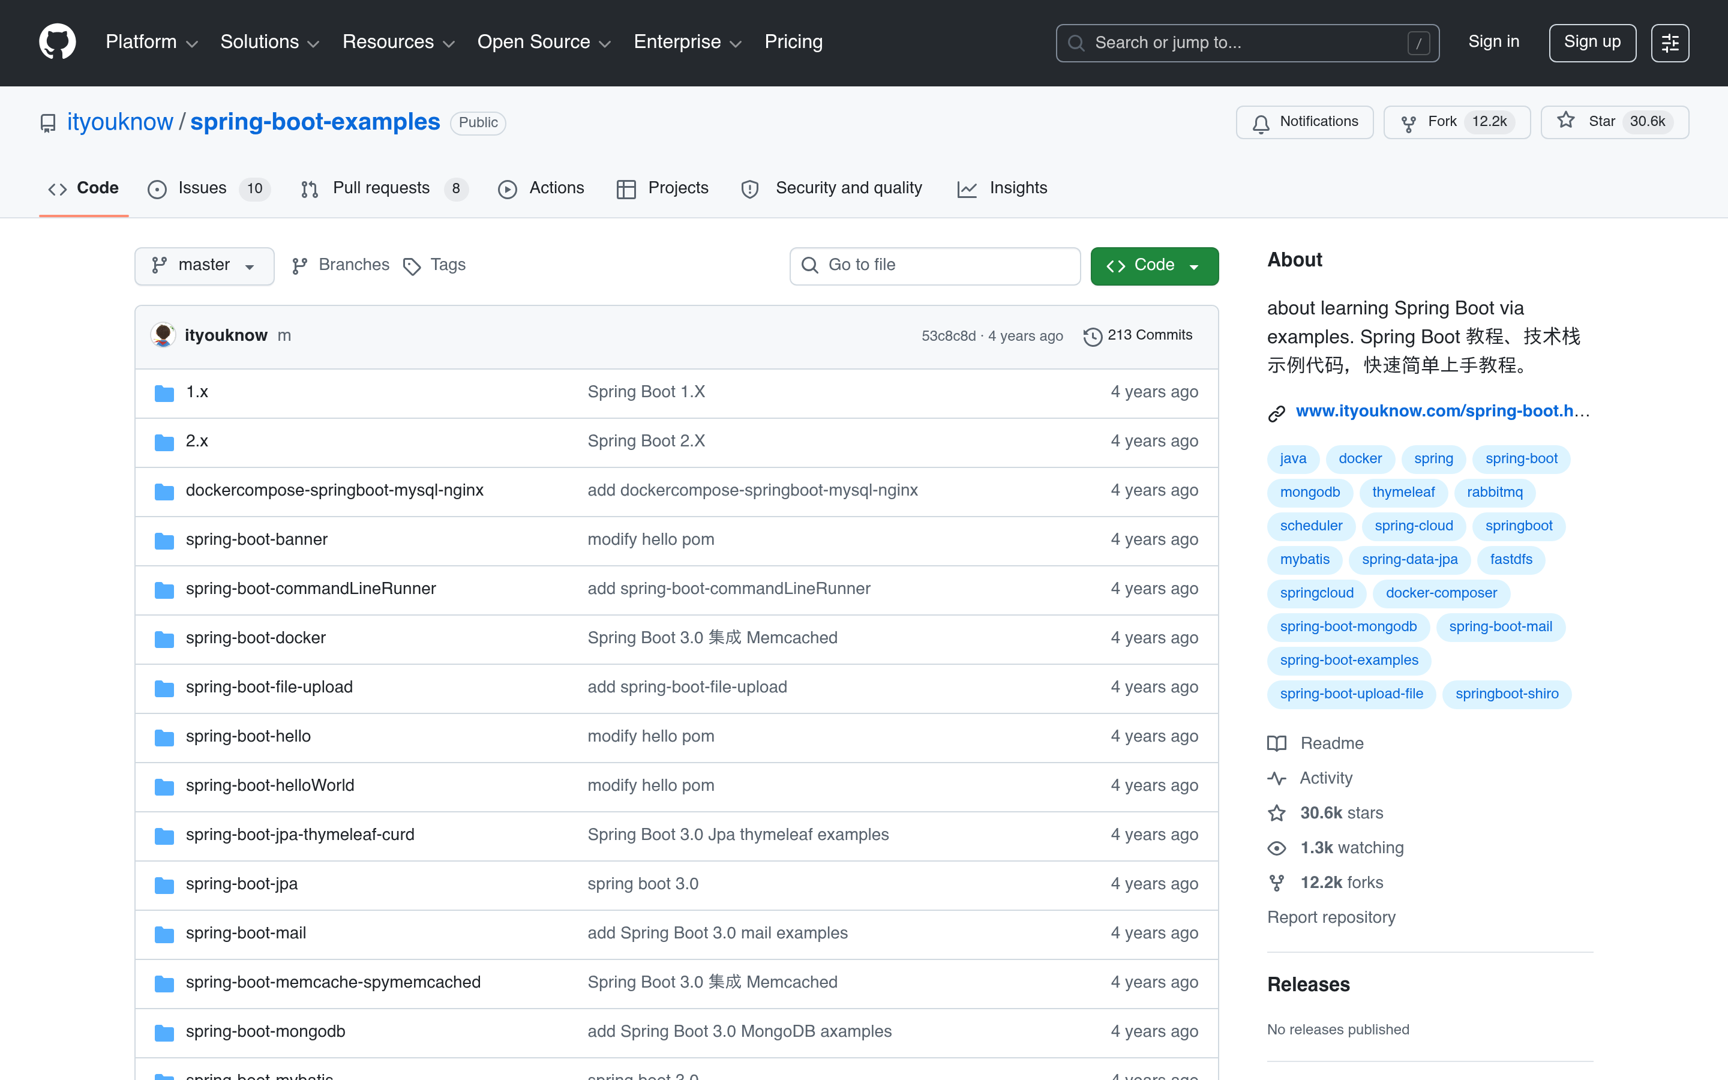Click the Notifications bell icon

[1261, 124]
